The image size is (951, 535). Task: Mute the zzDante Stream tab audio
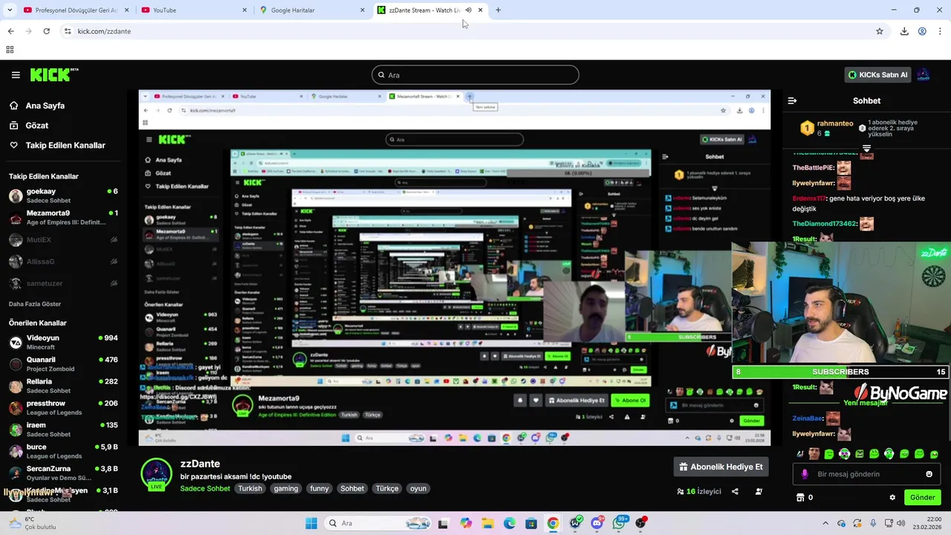(x=468, y=10)
